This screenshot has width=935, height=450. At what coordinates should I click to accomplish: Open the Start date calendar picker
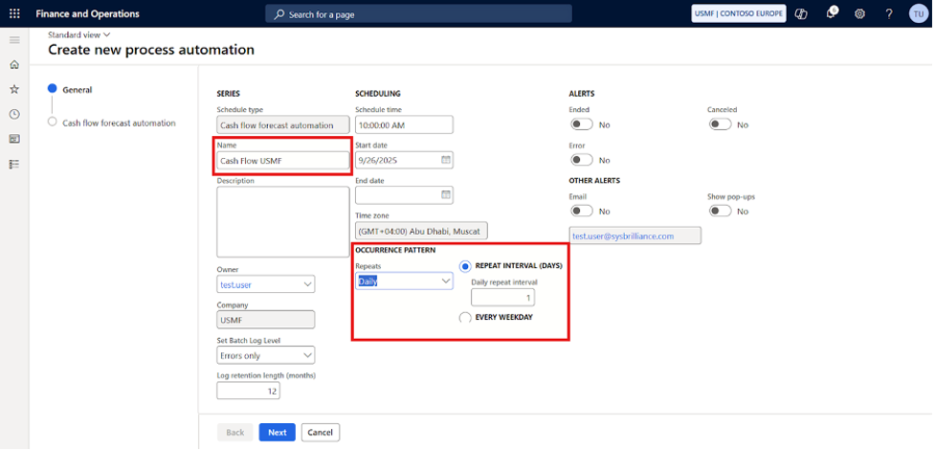coord(445,160)
